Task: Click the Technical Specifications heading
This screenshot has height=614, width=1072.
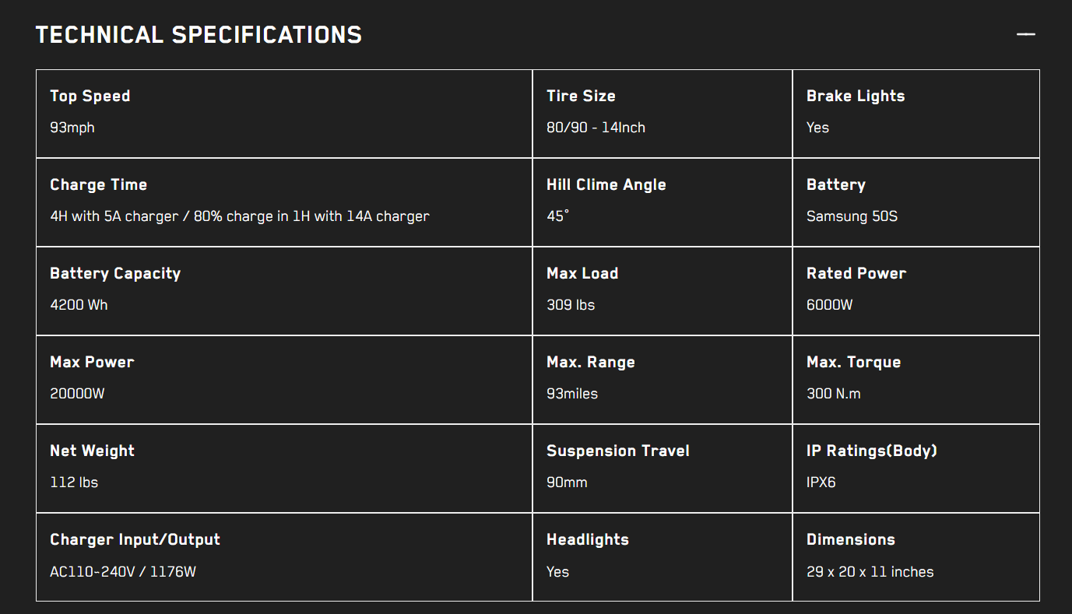Action: (x=199, y=35)
